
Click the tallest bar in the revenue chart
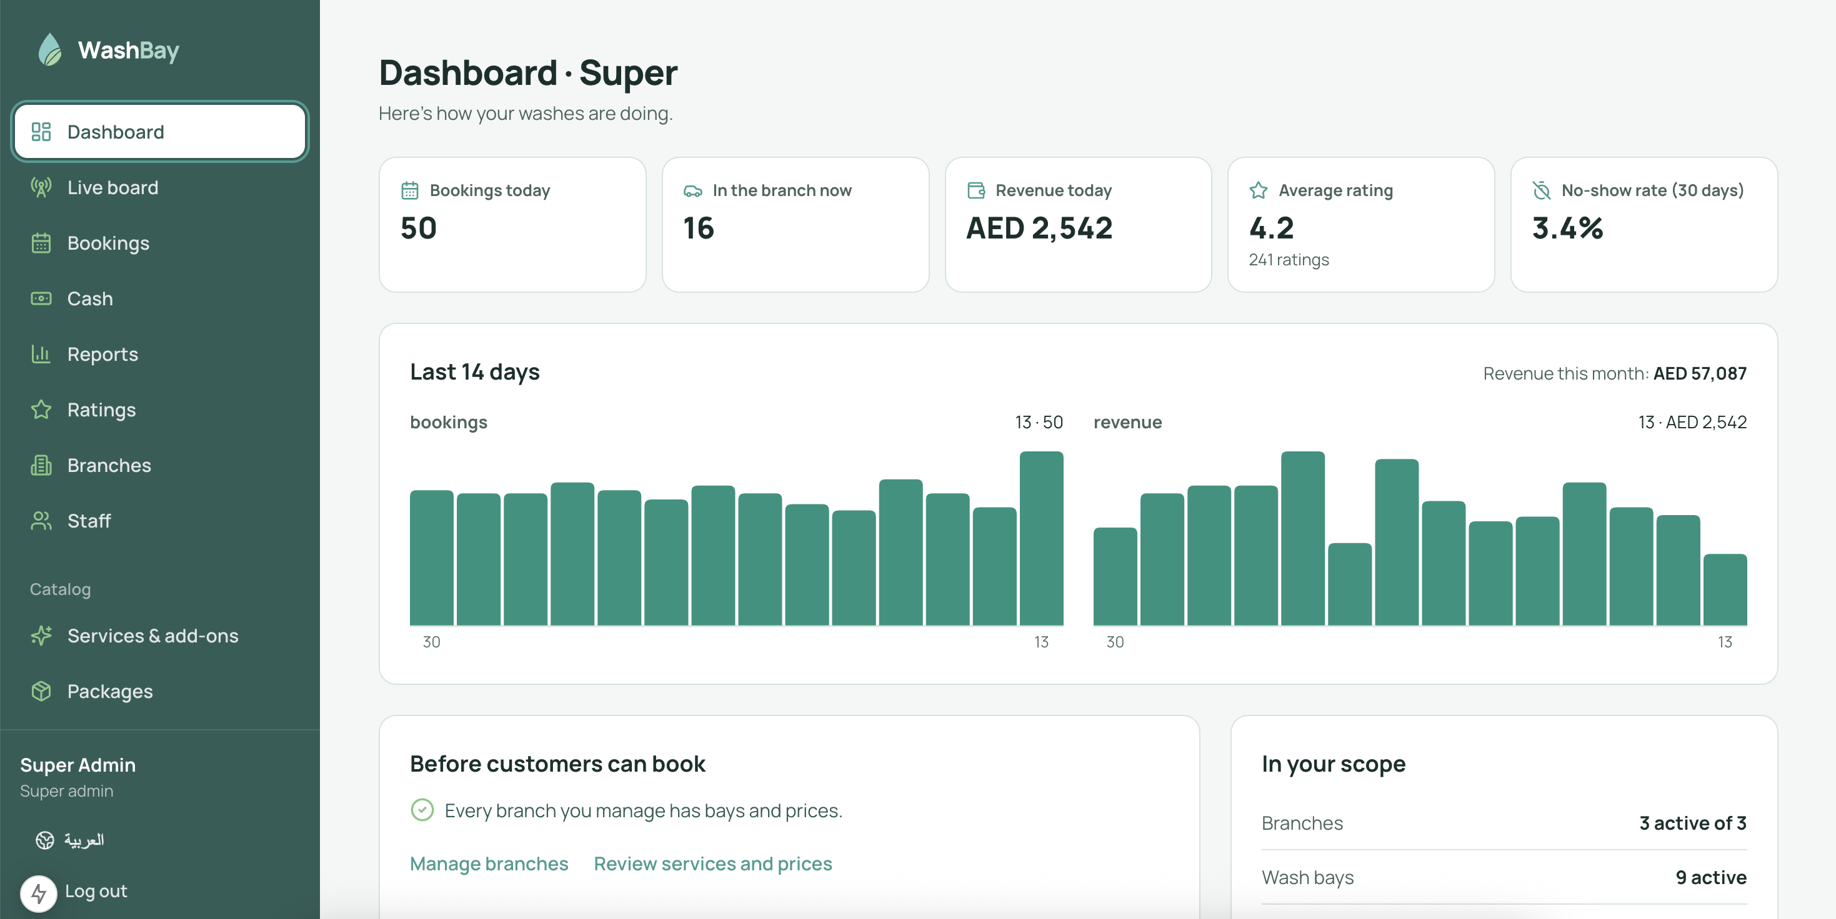[1302, 538]
